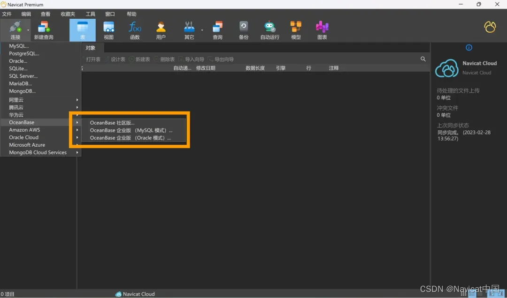Open the 工具 (Tools) menu
This screenshot has width=507, height=298.
[x=91, y=14]
